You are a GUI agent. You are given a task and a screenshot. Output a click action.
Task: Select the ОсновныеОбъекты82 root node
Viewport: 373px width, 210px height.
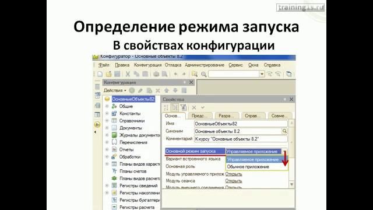pyautogui.click(x=133, y=99)
